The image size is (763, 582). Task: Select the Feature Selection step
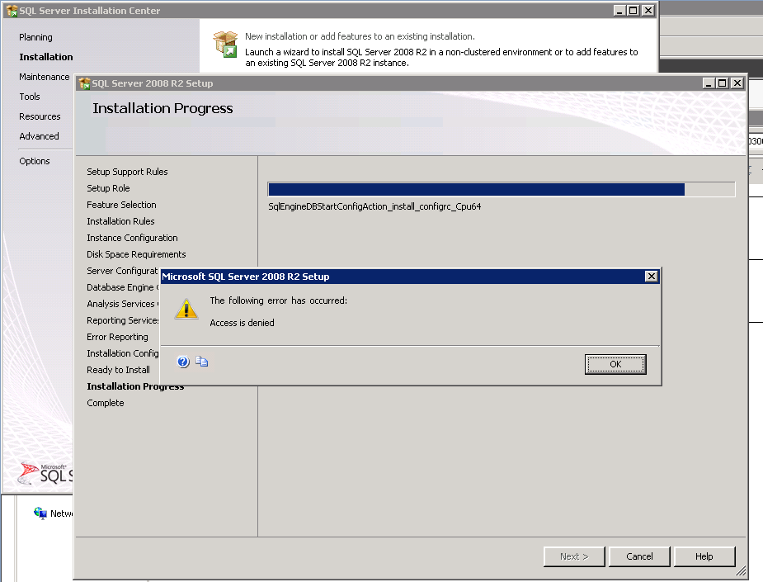pyautogui.click(x=121, y=205)
